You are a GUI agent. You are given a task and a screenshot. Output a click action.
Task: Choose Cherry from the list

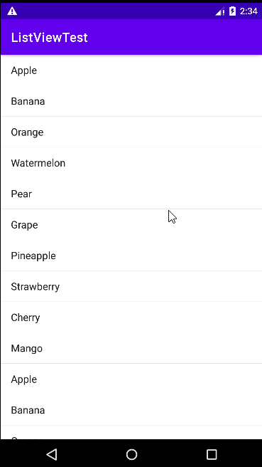pos(131,318)
